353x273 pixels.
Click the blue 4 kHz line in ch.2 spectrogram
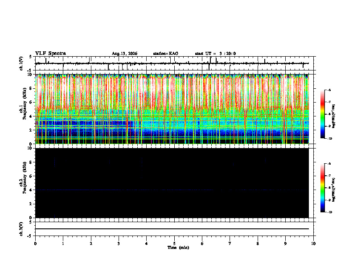(x=172, y=190)
